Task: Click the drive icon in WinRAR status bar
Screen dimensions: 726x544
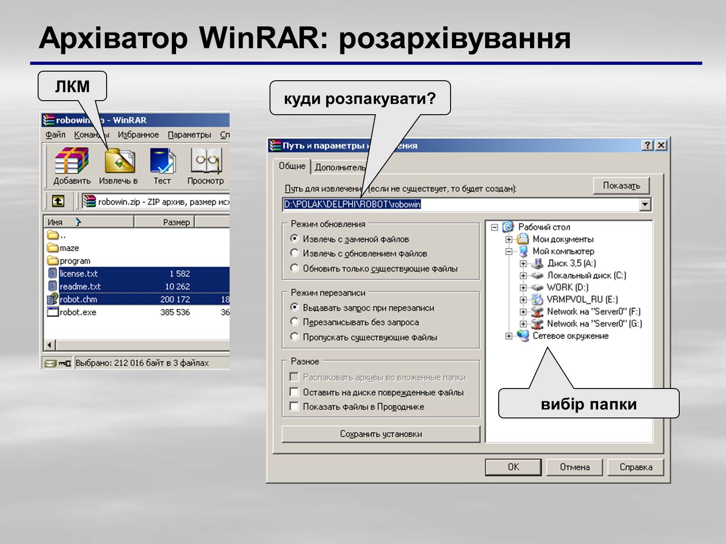Action: [50, 363]
